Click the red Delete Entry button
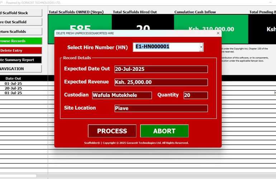276x179 pixels. click(21, 50)
